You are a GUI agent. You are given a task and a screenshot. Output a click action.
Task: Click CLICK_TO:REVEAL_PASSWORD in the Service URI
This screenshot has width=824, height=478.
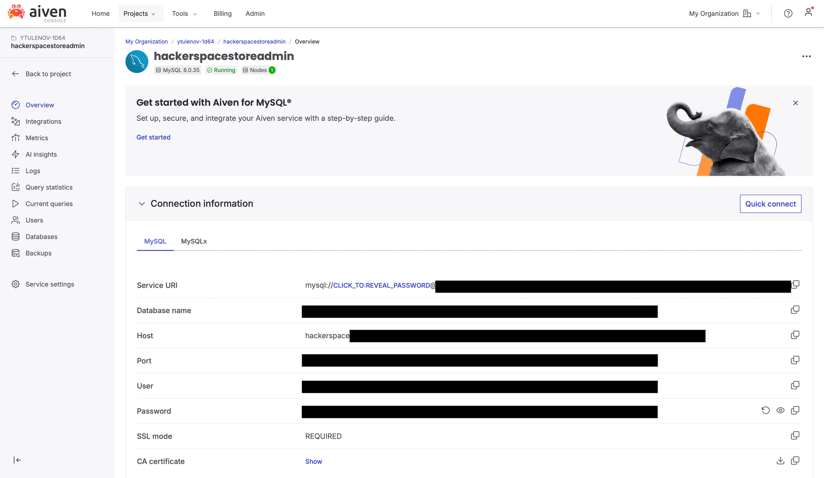click(x=382, y=286)
